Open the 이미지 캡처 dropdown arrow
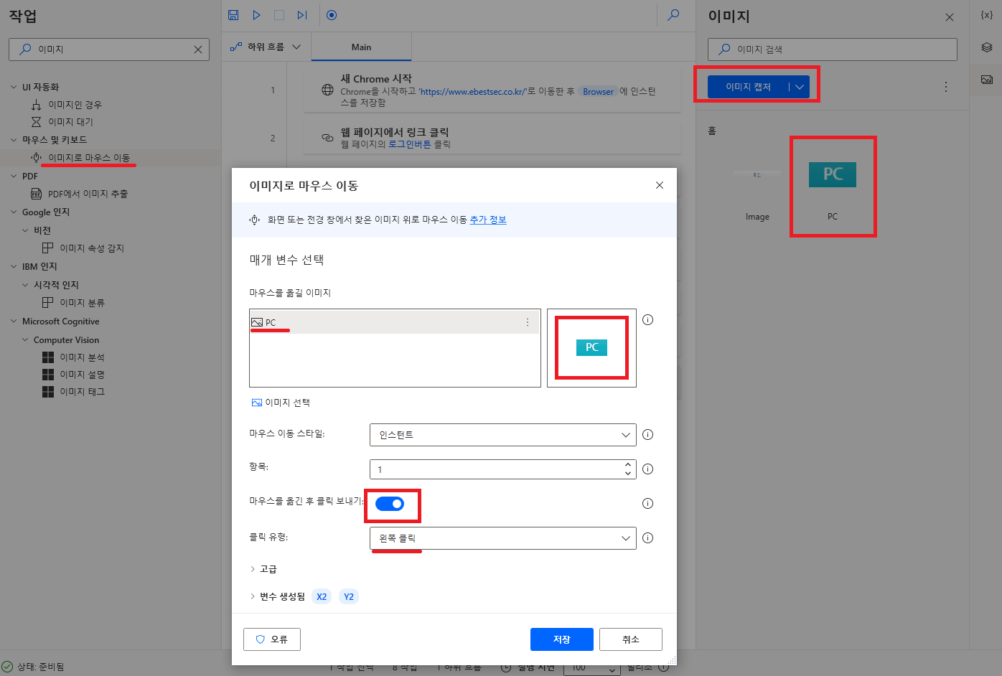Screen dimensions: 1002x676 pyautogui.click(x=799, y=87)
